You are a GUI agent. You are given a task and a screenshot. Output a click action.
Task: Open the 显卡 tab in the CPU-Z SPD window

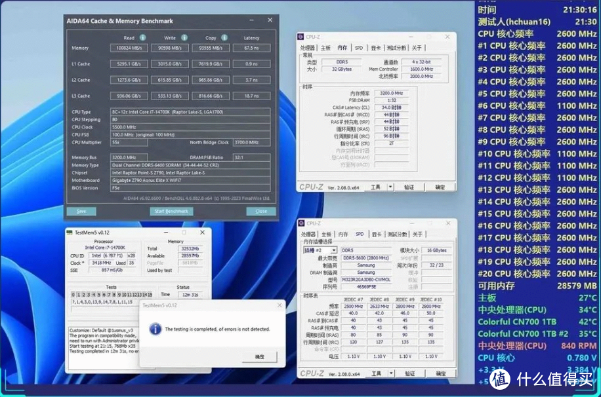[x=377, y=235]
